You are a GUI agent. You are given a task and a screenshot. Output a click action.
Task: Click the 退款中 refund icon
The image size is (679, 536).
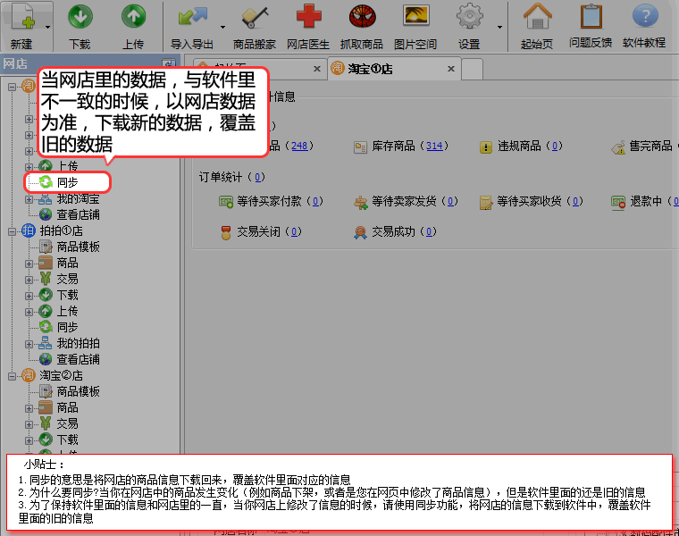618,202
